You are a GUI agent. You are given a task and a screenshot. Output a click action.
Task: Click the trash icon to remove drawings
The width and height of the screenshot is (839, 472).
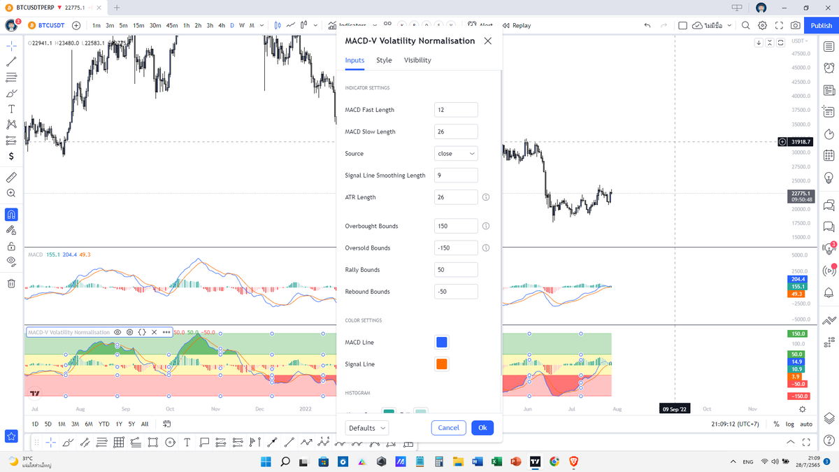pos(11,283)
